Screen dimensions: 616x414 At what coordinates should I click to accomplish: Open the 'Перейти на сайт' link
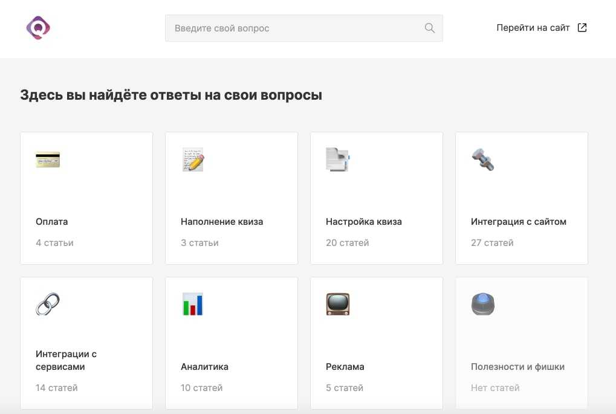tap(533, 28)
